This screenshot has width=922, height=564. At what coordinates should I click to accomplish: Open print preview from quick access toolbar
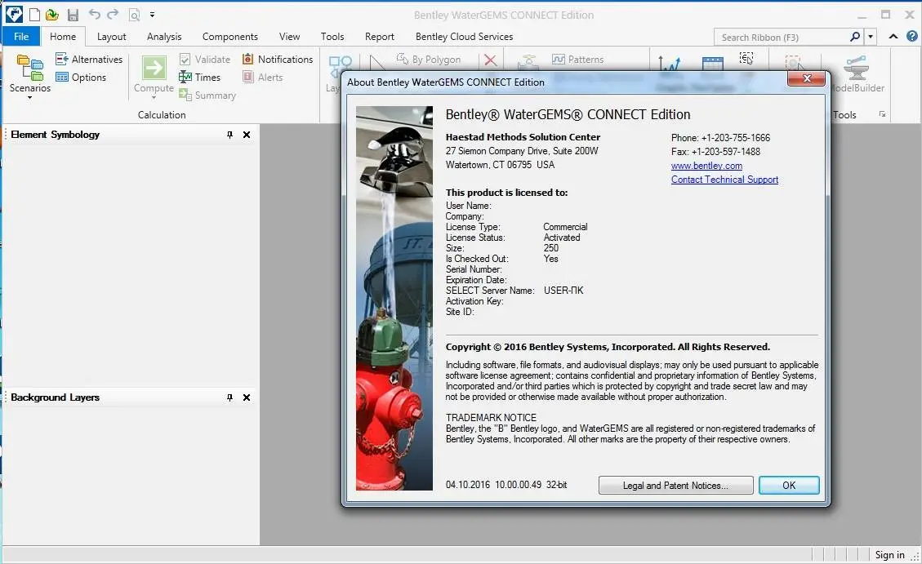pyautogui.click(x=135, y=15)
